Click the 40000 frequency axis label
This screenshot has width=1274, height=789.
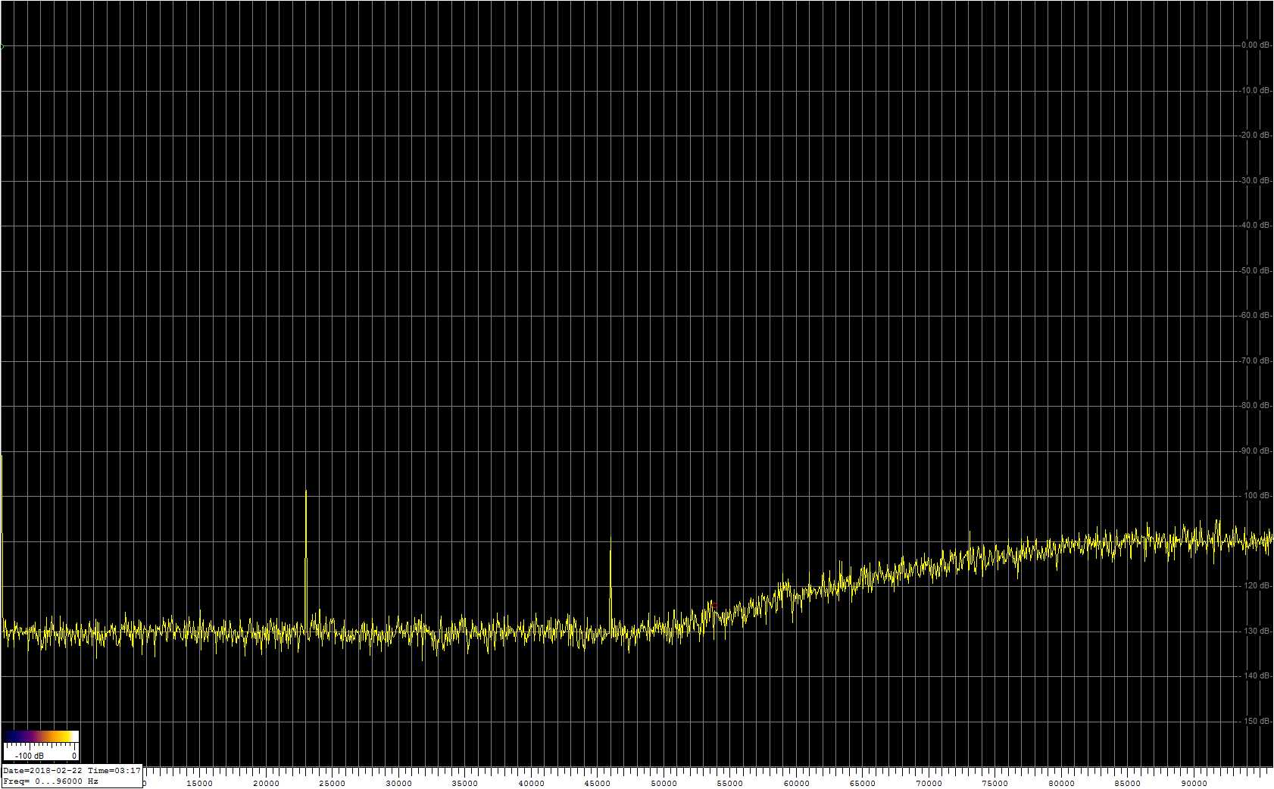point(531,784)
